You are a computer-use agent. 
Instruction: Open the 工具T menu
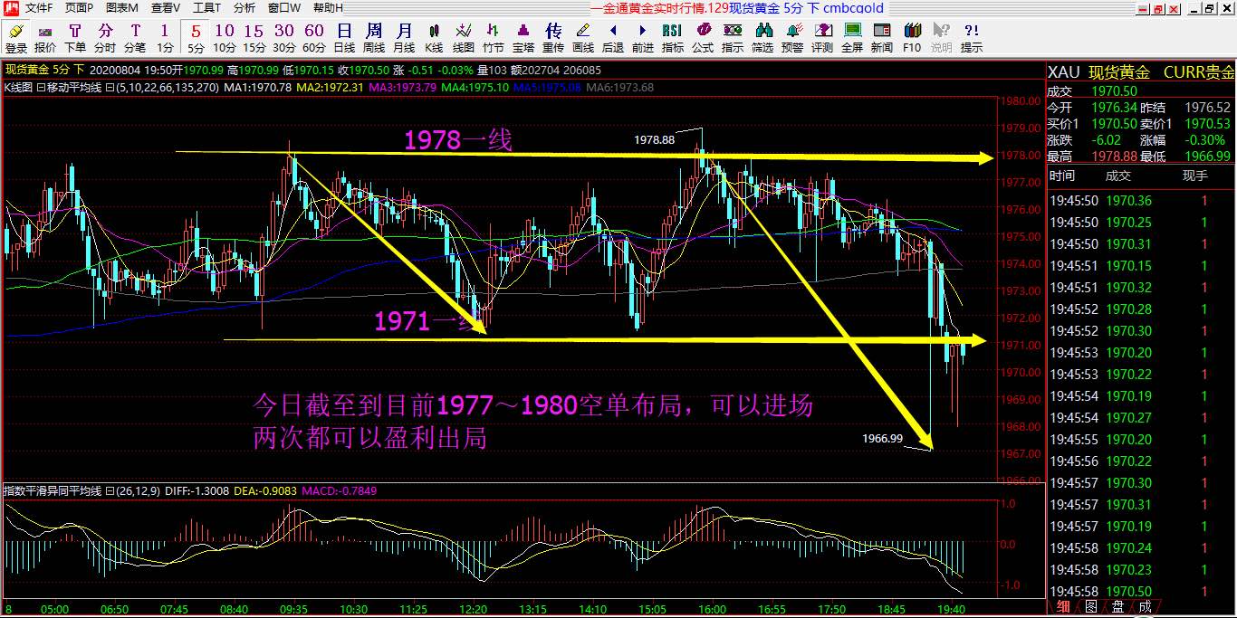[x=206, y=8]
